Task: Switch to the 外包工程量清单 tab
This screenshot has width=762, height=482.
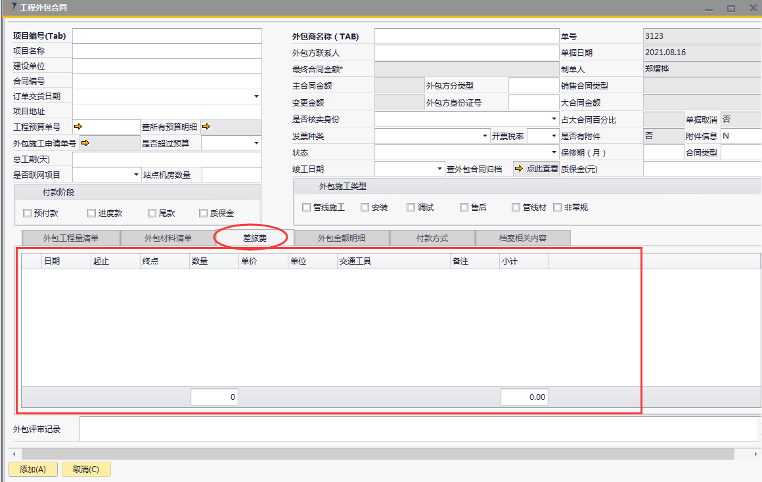Action: pyautogui.click(x=71, y=238)
